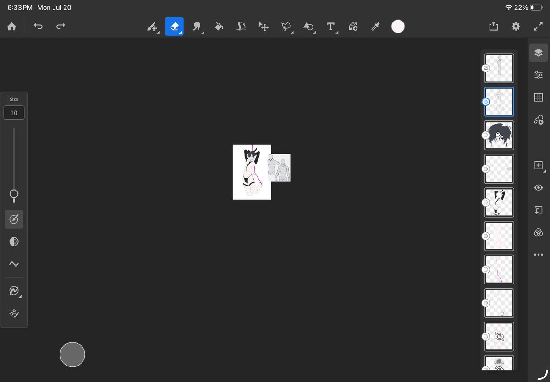The image size is (550, 382).
Task: Tap the 6:33 PM clock text
Action: click(x=20, y=8)
